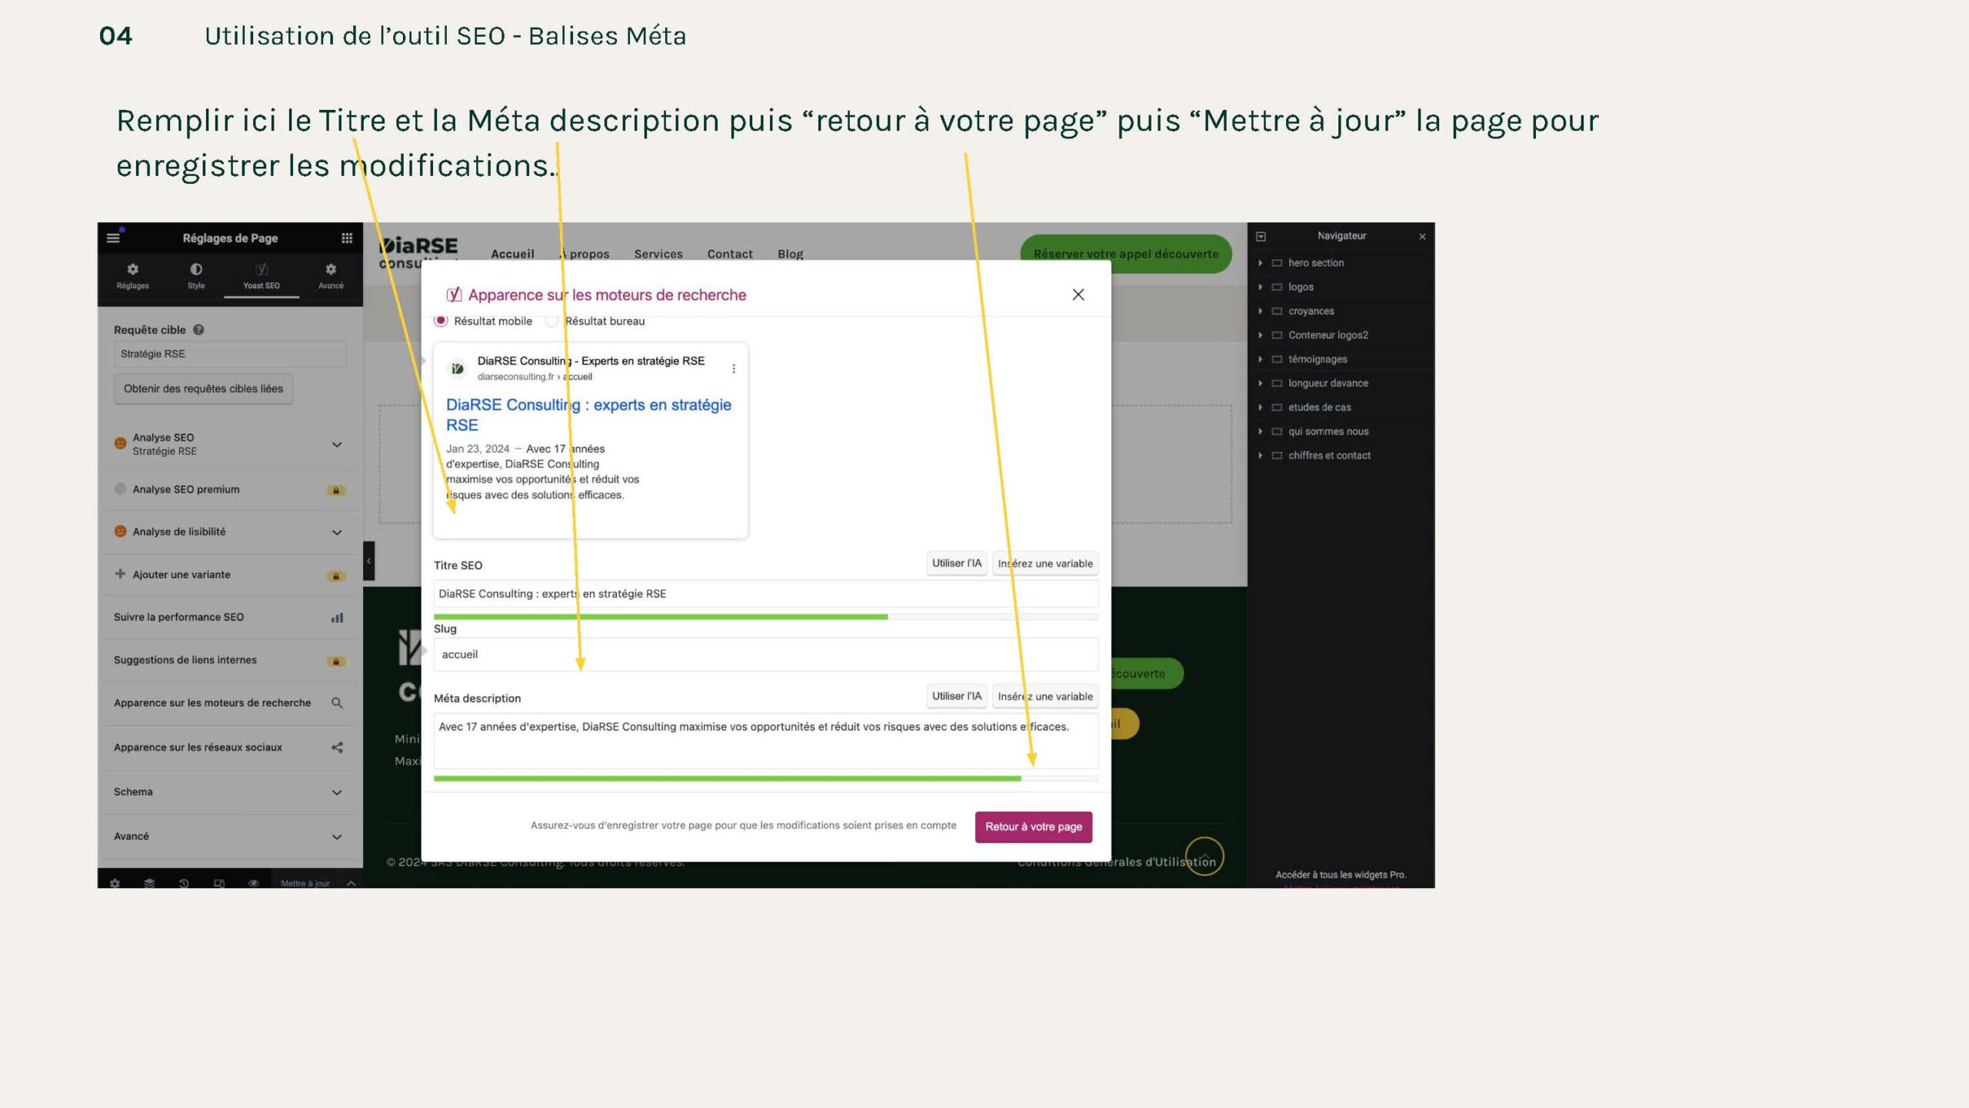Click lock badge on Ajouter une variante
1969x1108 pixels.
click(x=336, y=576)
